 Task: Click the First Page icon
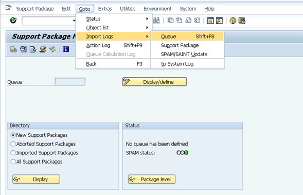coord(170,20)
